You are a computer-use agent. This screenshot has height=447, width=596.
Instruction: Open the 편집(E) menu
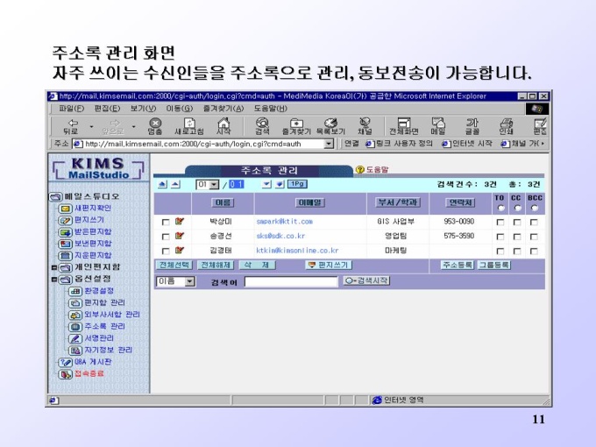pyautogui.click(x=107, y=109)
